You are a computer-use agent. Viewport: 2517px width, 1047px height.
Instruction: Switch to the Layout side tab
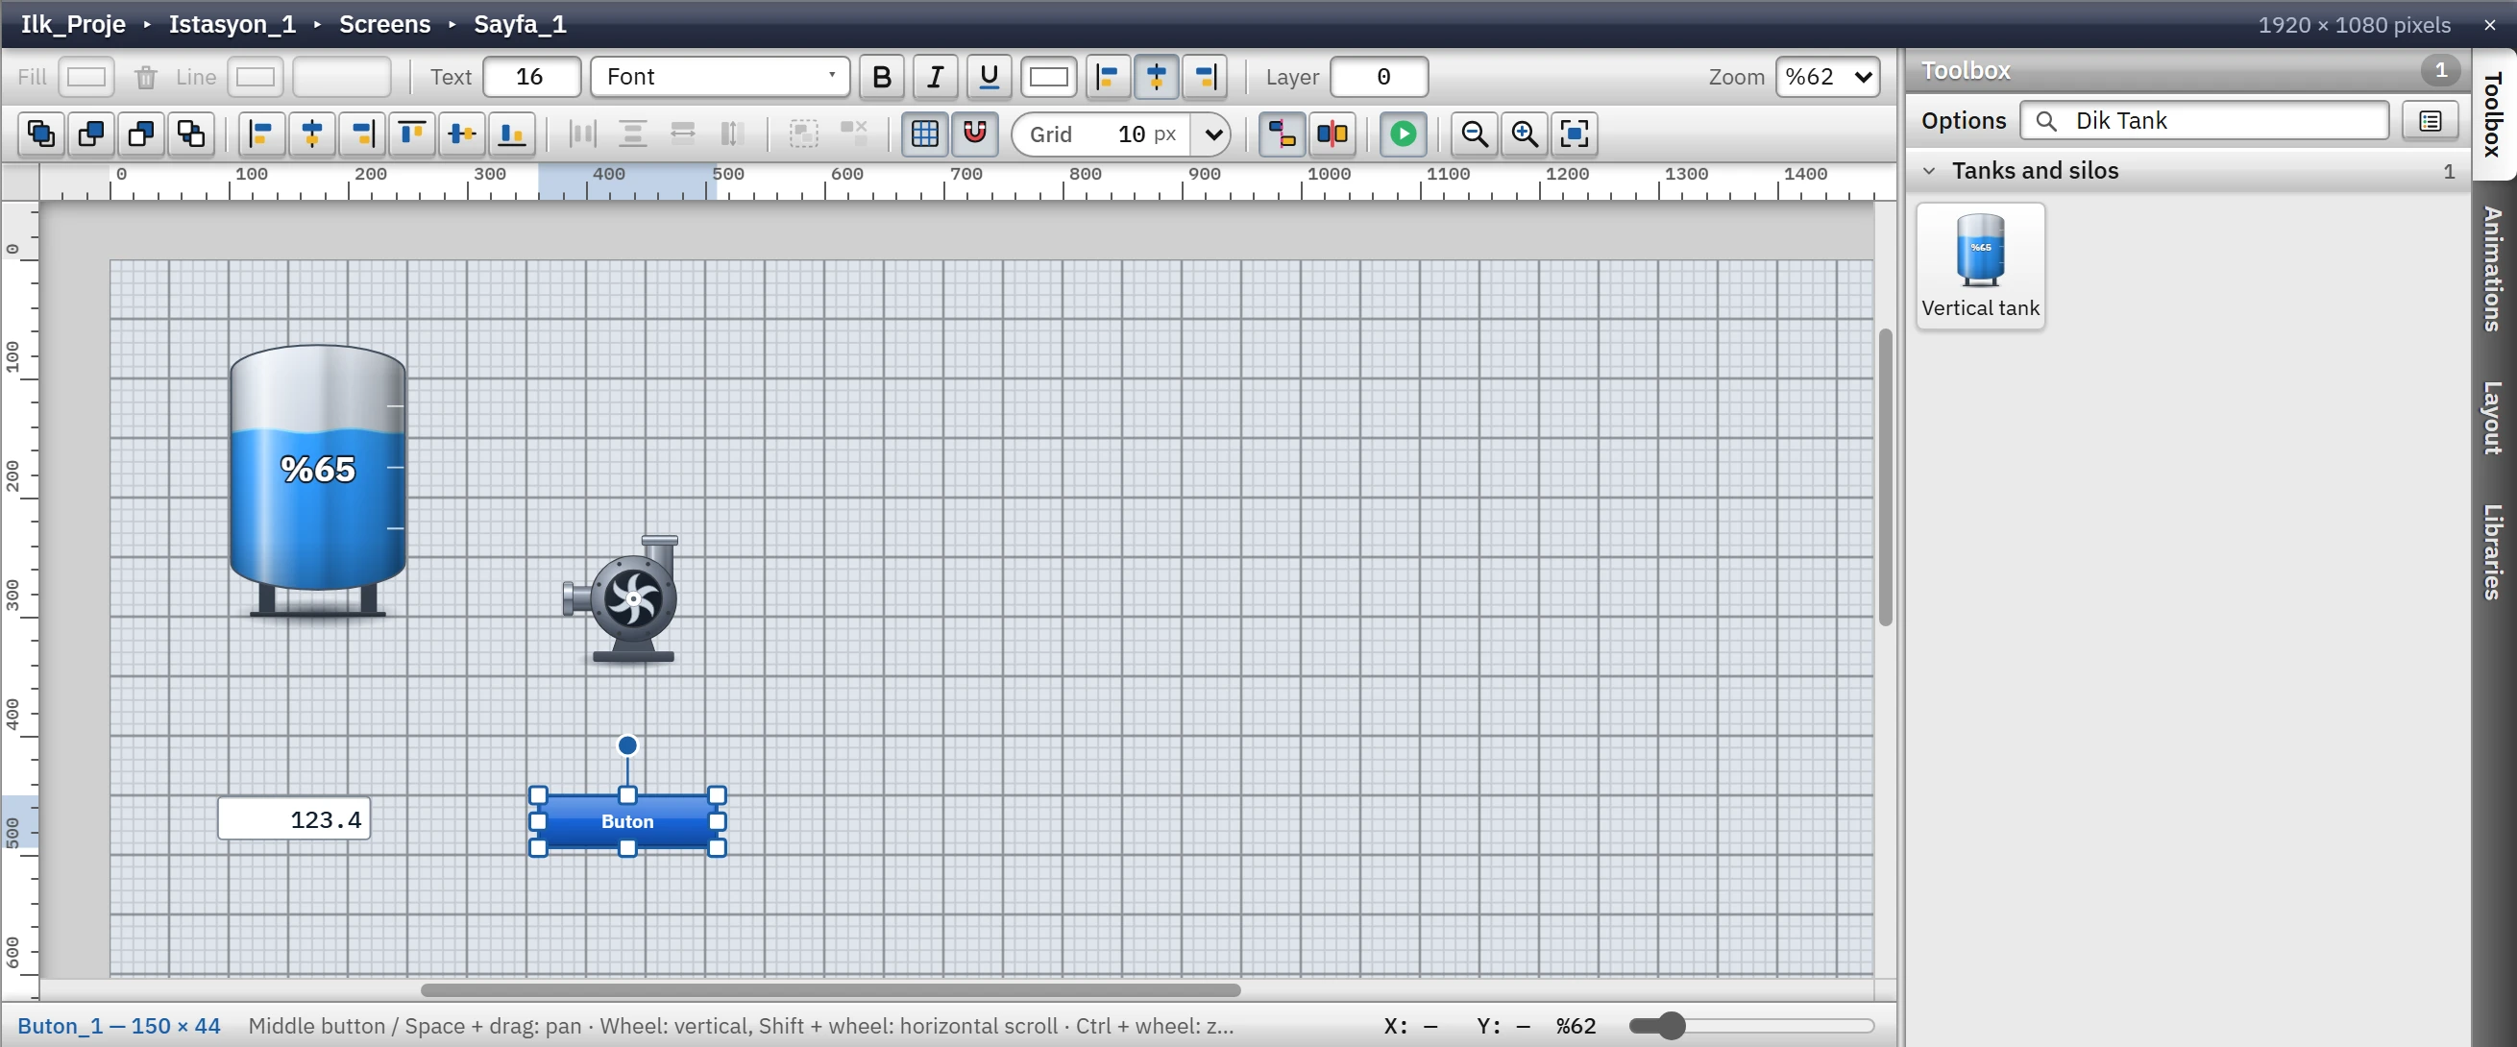tap(2494, 417)
